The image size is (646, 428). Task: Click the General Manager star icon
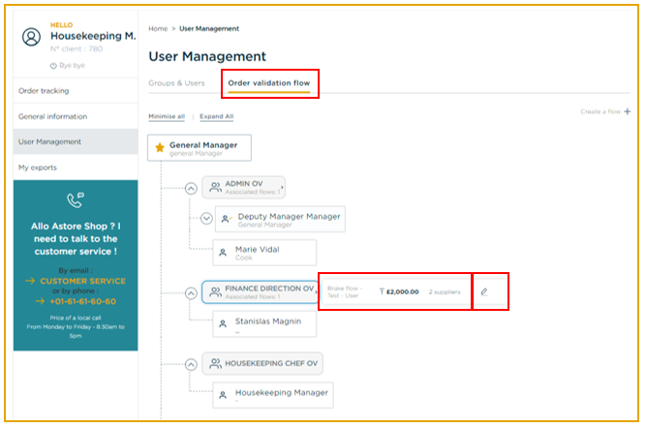click(x=160, y=147)
